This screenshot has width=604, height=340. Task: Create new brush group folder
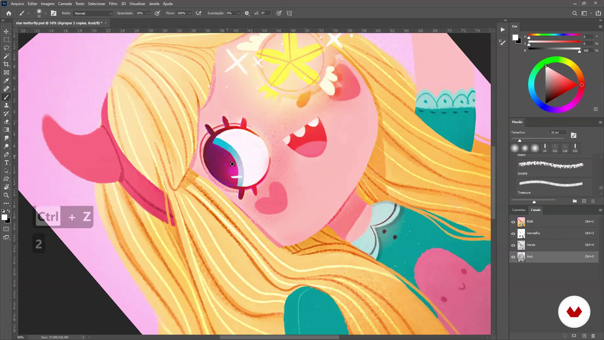575,201
